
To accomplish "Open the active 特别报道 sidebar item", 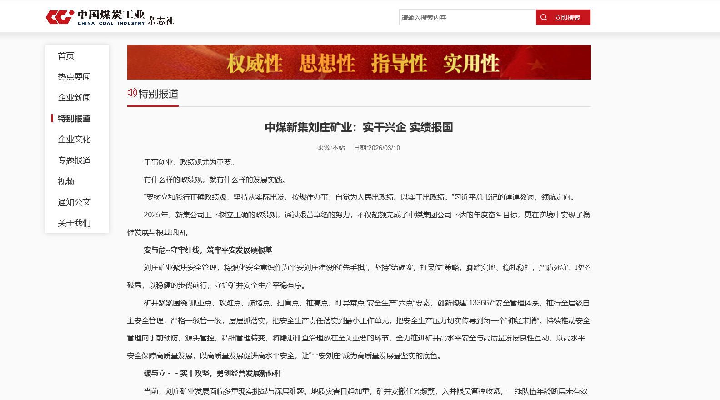I will click(x=74, y=119).
